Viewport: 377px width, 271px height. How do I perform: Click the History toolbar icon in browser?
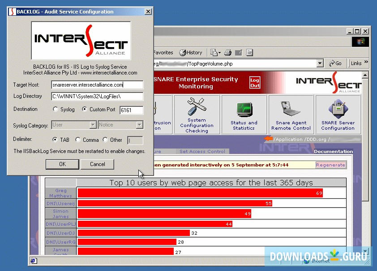pyautogui.click(x=191, y=52)
